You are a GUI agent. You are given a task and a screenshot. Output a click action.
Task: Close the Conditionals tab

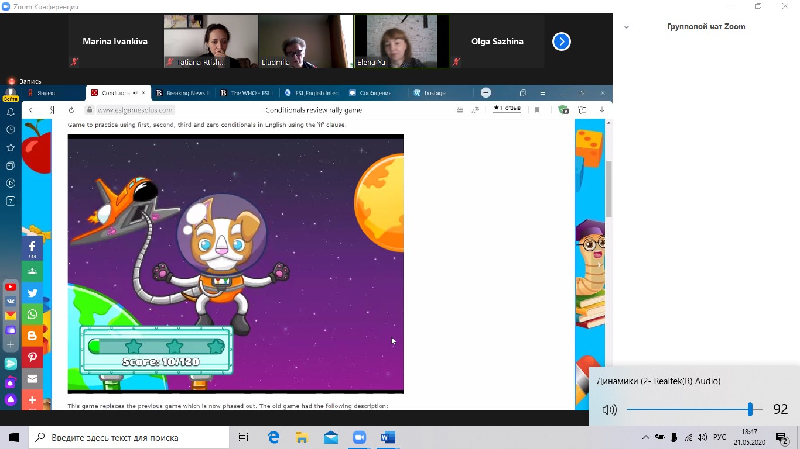click(x=143, y=93)
